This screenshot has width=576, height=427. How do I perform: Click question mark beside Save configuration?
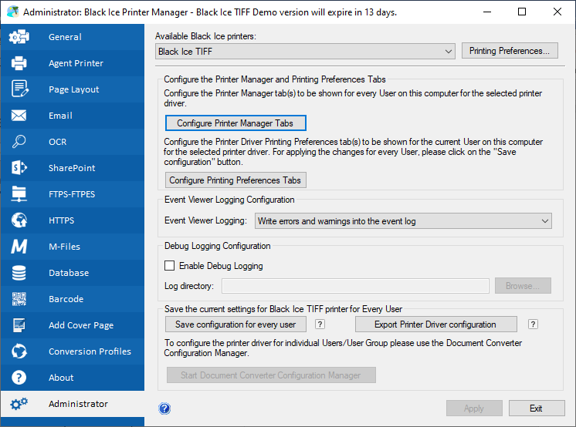click(x=320, y=324)
